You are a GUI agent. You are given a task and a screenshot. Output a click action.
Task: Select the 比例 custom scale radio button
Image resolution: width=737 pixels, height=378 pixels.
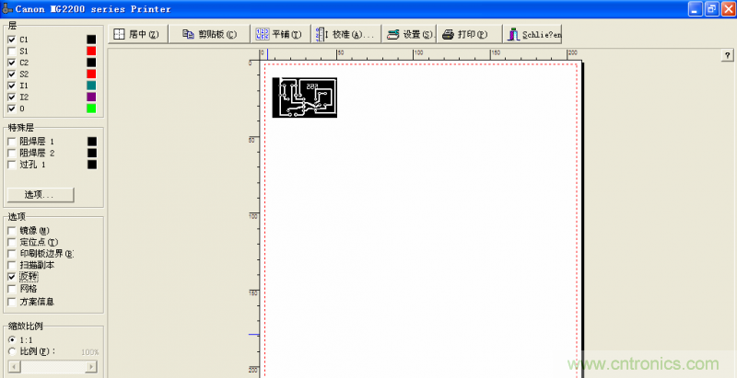(11, 351)
